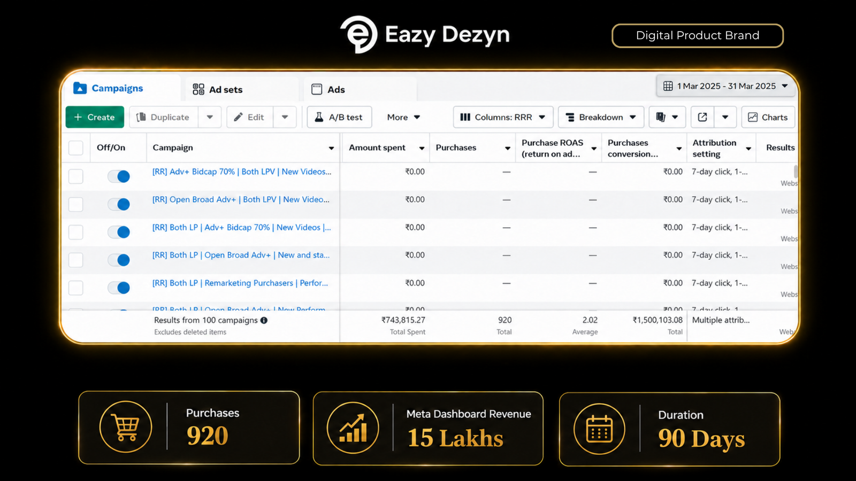Select checkbox for Both LP Adv+ Bidcap 70% campaign
The height and width of the screenshot is (481, 856).
76,232
